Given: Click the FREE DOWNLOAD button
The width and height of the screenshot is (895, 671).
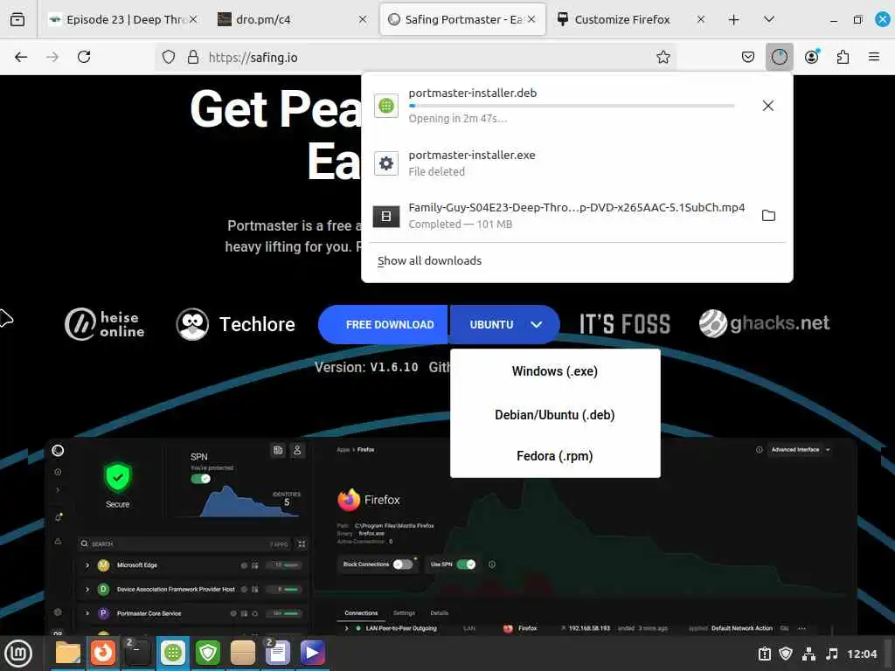Looking at the screenshot, I should [x=384, y=324].
